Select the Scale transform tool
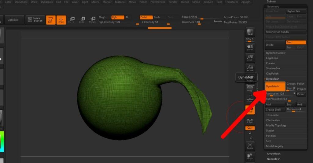This screenshot has width=313, height=163. pos(82,20)
